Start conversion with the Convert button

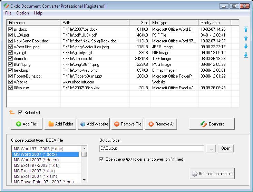tap(212, 124)
